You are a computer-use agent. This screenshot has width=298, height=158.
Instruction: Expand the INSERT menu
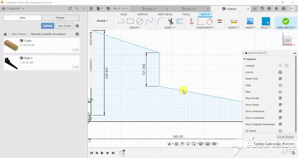[250, 28]
